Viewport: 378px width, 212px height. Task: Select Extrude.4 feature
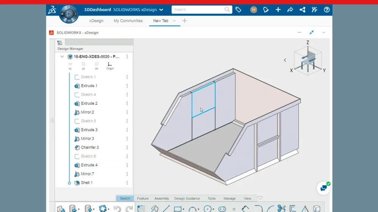(x=89, y=165)
